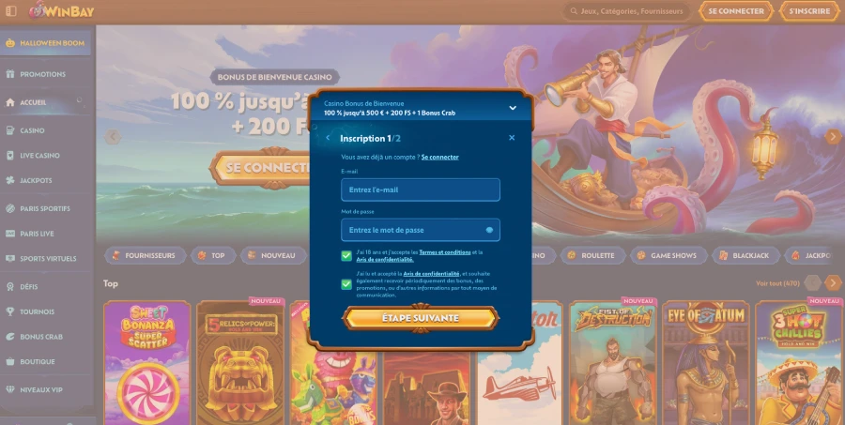
Task: Click the Niveaux VIP diamond icon
Action: [x=9, y=388]
